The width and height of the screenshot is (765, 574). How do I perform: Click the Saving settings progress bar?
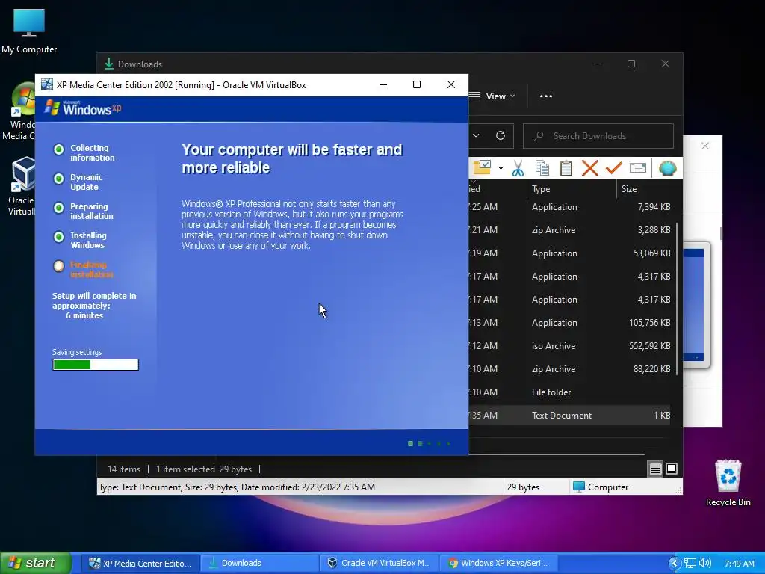click(x=96, y=365)
